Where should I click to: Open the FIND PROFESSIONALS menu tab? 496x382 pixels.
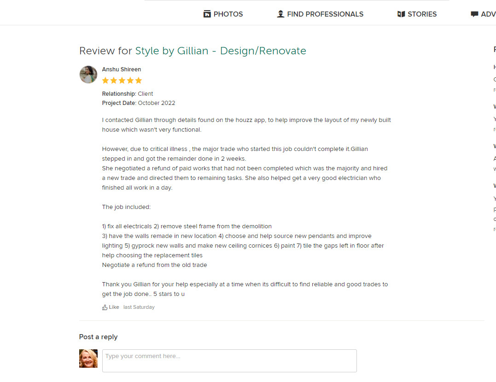coord(320,14)
